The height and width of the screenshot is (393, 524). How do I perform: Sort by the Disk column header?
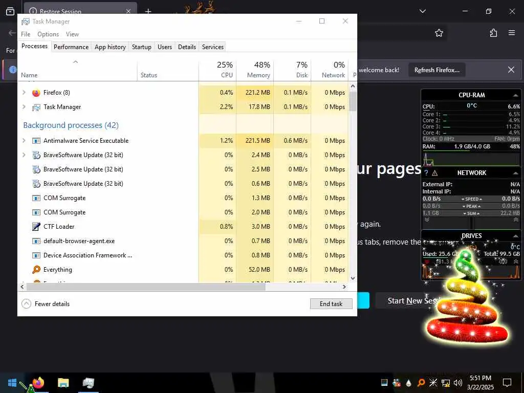click(x=292, y=70)
